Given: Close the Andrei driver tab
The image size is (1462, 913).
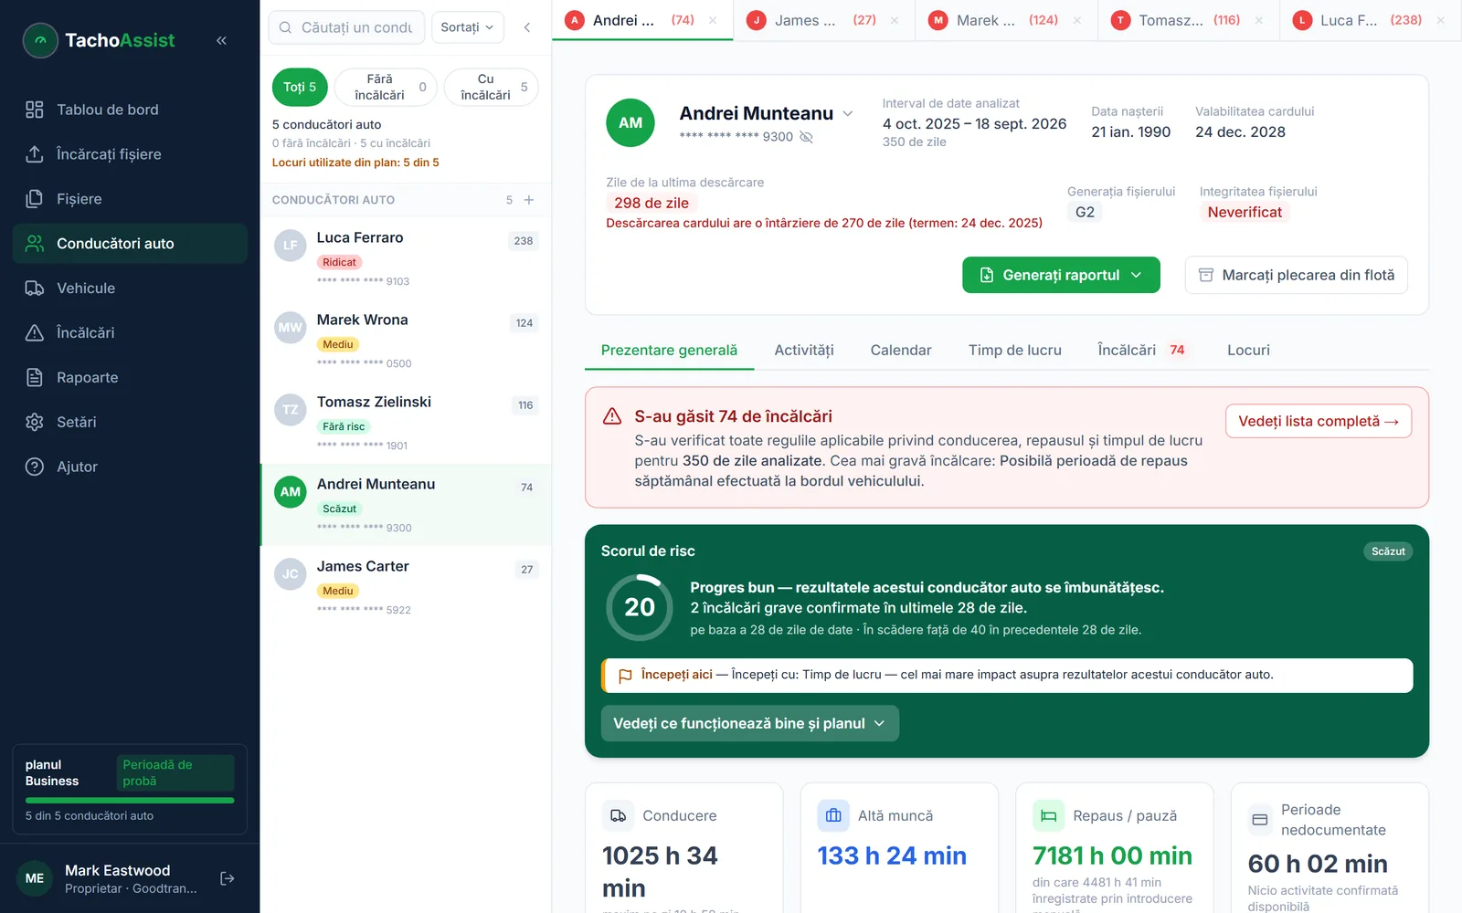Looking at the screenshot, I should pyautogui.click(x=713, y=20).
